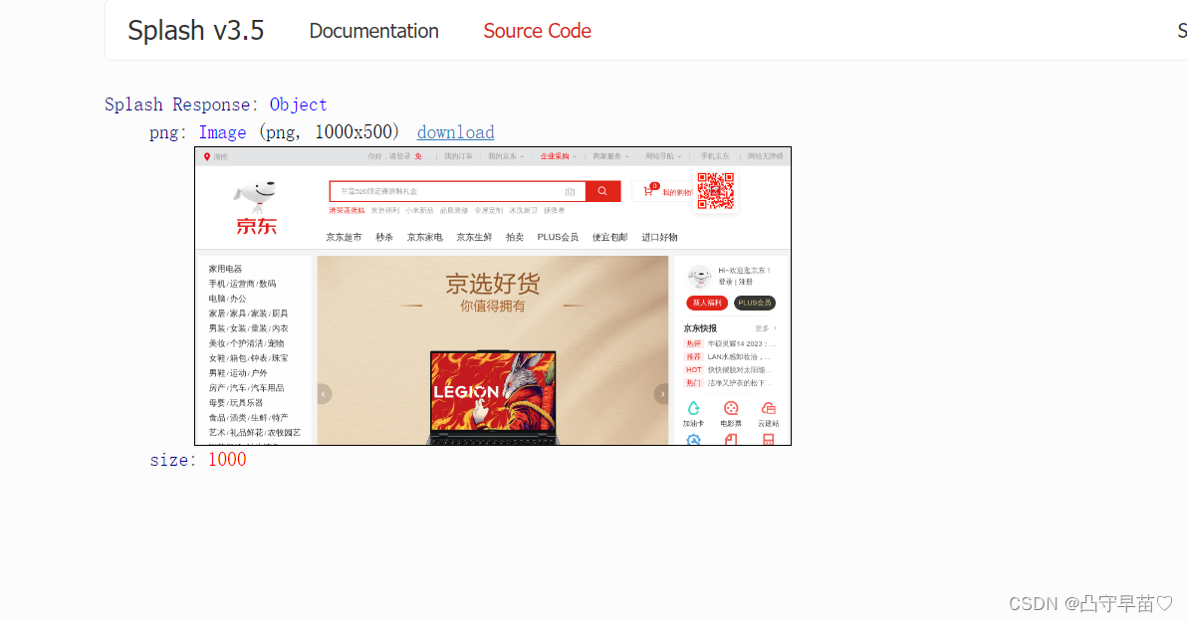The height and width of the screenshot is (622, 1187).
Task: Click the camera image-search icon in search box
Action: coord(570,191)
